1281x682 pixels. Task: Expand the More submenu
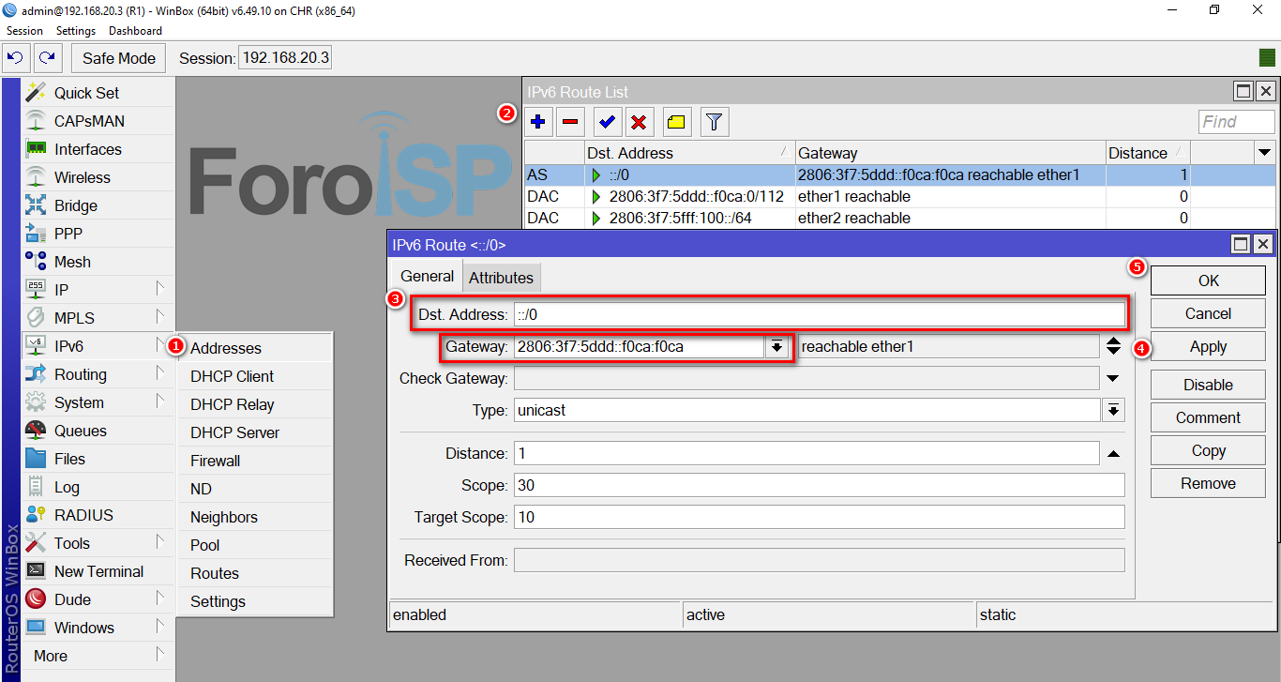98,656
